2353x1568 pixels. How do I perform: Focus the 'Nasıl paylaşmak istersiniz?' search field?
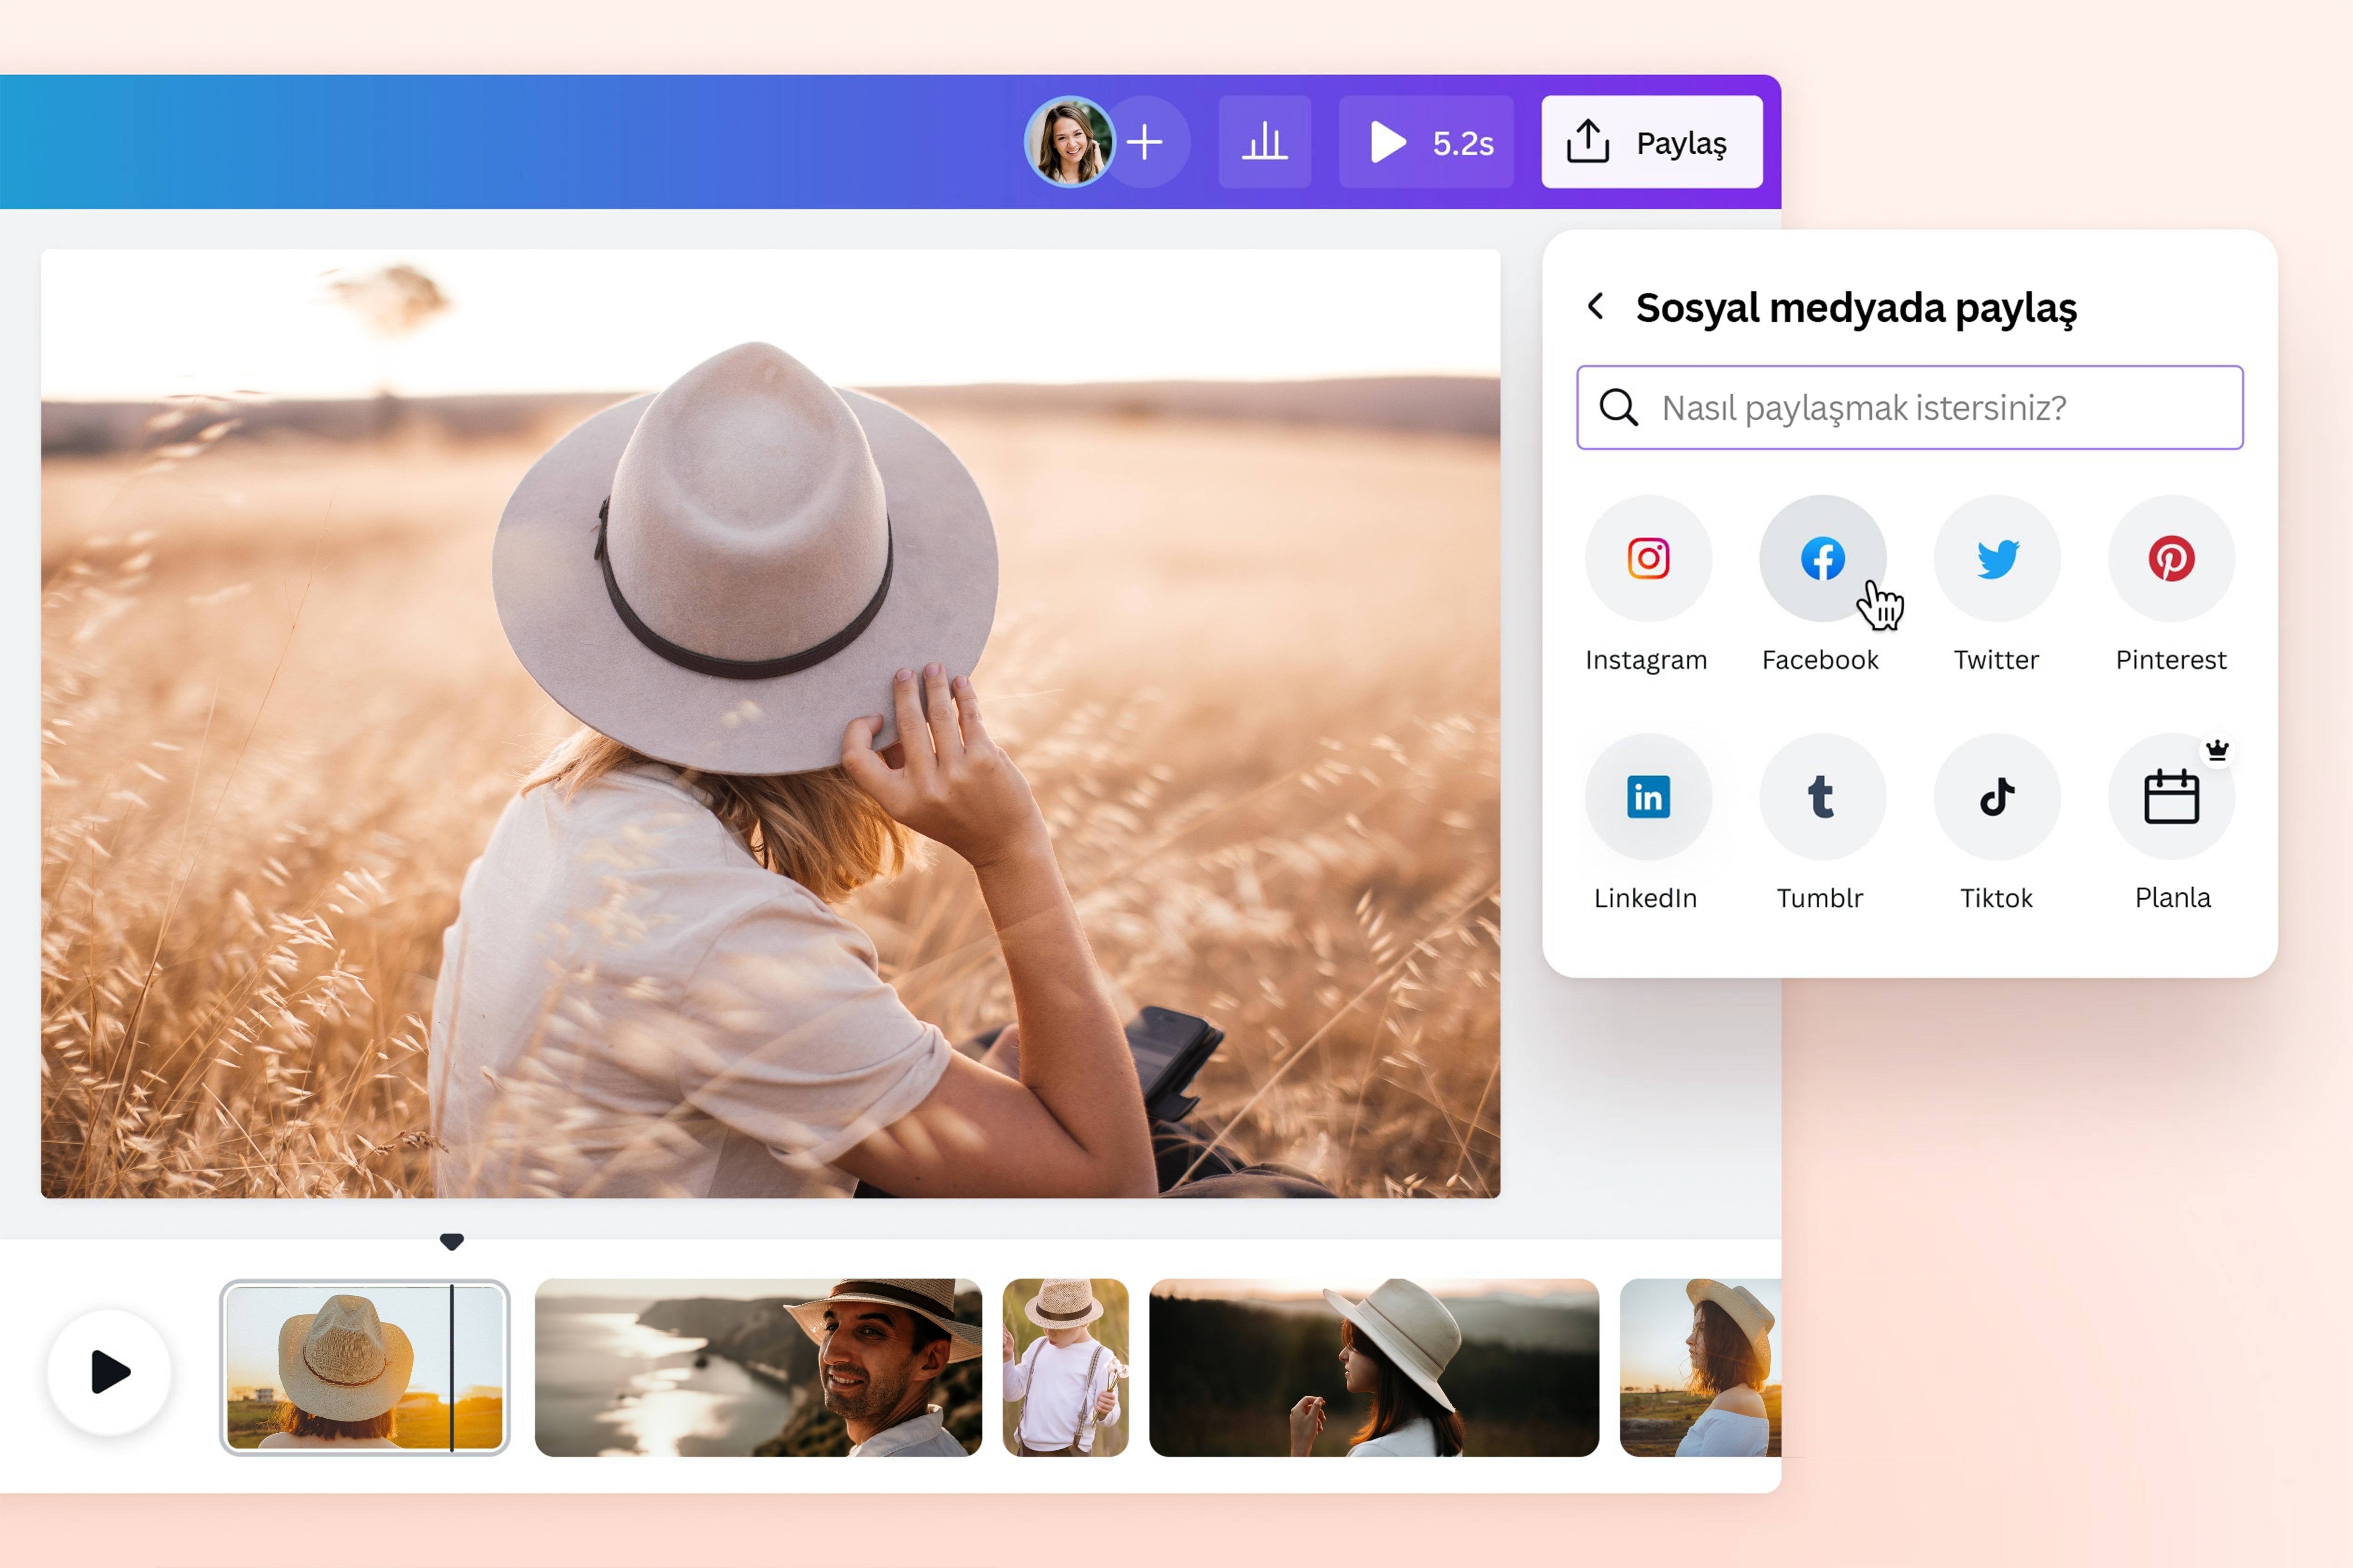point(1910,407)
